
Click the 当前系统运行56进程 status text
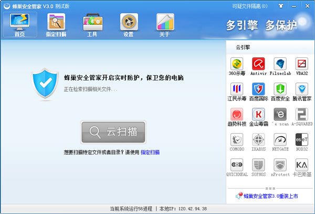[x=131, y=209]
